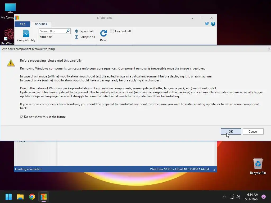Open the Recycle Bin desktop icon
Screen dimensions: 271x203
pyautogui.click(x=258, y=167)
